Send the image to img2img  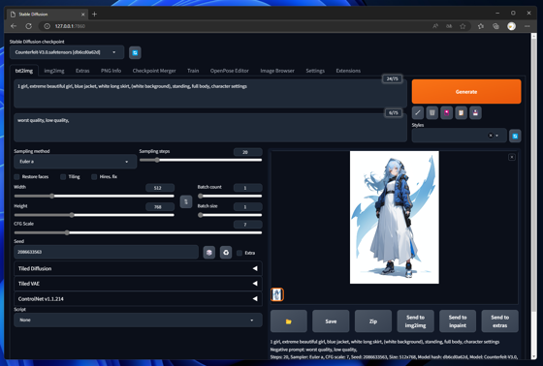pos(415,321)
